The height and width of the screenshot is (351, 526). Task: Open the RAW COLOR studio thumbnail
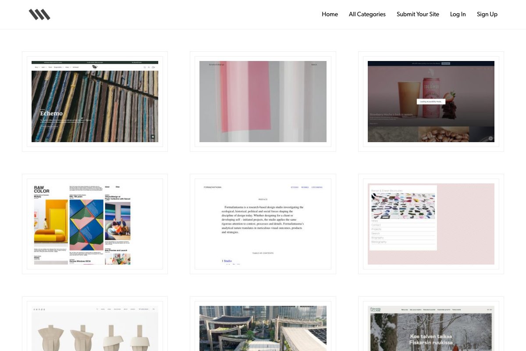coord(95,224)
